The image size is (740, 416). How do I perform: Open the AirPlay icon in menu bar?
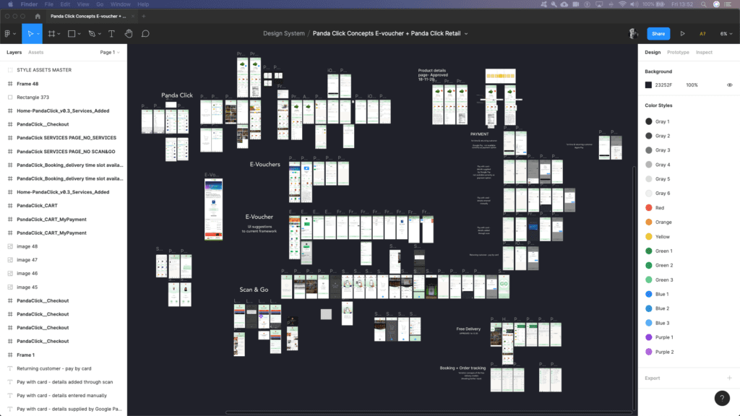[x=599, y=4]
